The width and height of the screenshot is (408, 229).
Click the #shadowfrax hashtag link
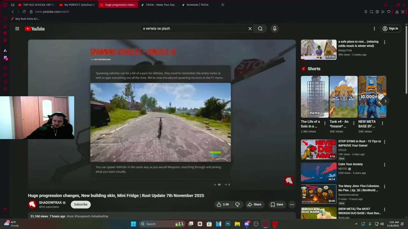pyautogui.click(x=100, y=216)
